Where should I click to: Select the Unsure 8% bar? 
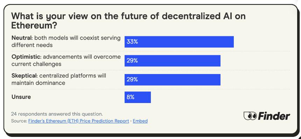coord(138,97)
